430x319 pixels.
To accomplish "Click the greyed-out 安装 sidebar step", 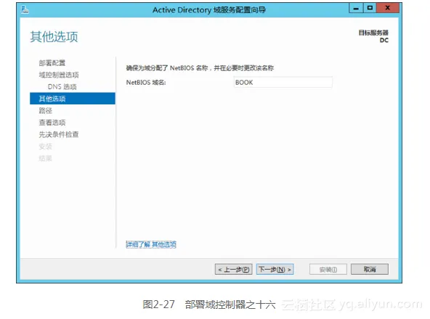I will (45, 146).
